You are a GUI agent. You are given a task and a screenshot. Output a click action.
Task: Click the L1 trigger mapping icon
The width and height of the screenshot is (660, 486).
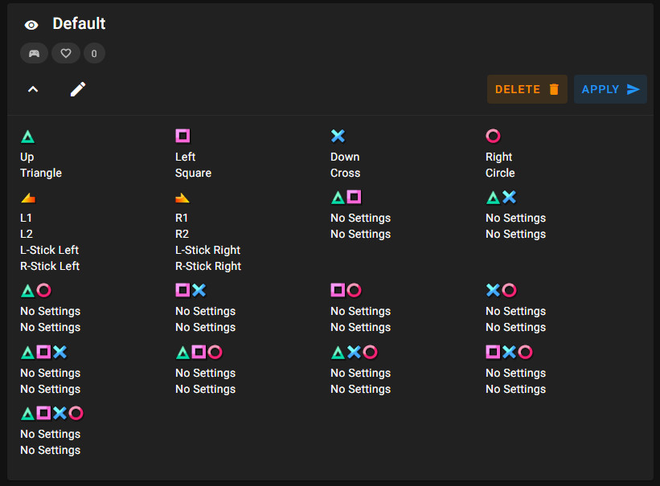point(28,197)
